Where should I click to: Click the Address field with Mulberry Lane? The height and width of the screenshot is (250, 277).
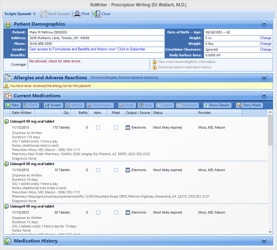pos(96,38)
